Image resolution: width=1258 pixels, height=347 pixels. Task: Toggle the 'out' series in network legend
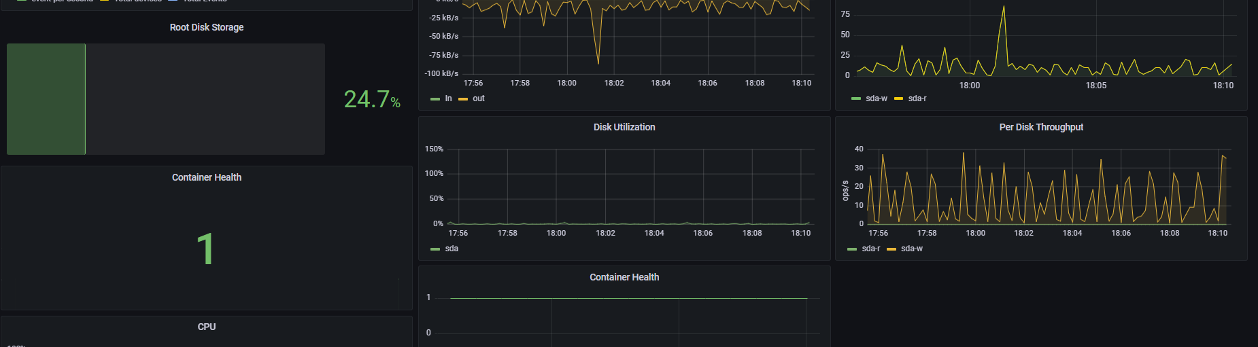coord(479,98)
